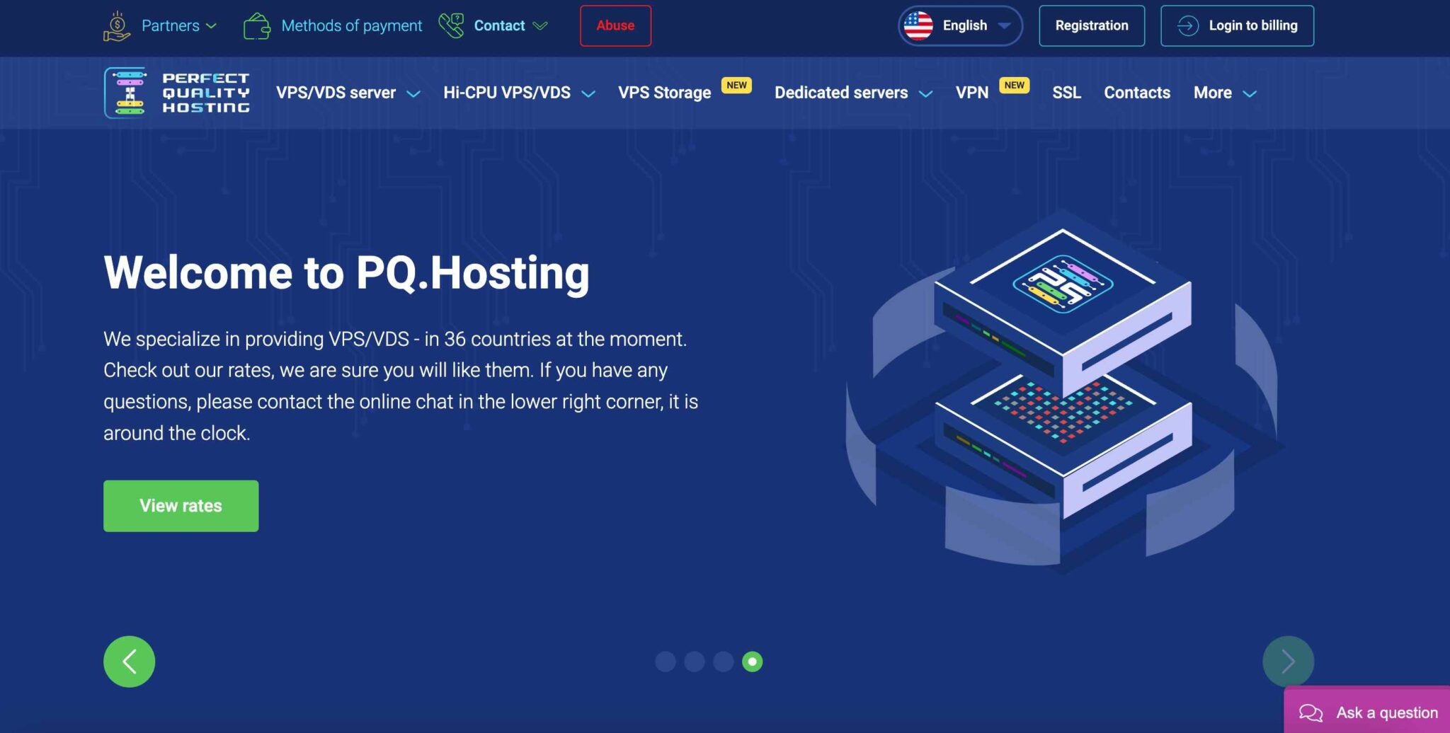1450x733 pixels.
Task: Open the SSL menu item
Action: (x=1066, y=93)
